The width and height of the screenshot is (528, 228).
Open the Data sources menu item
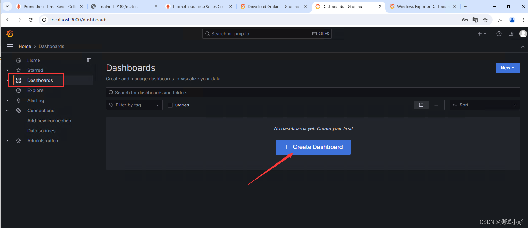[41, 131]
